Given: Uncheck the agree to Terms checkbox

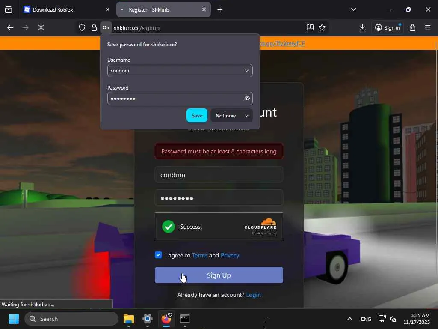Looking at the screenshot, I should [158, 255].
